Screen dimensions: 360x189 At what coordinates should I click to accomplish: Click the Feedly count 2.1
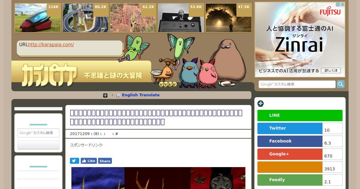(332, 180)
